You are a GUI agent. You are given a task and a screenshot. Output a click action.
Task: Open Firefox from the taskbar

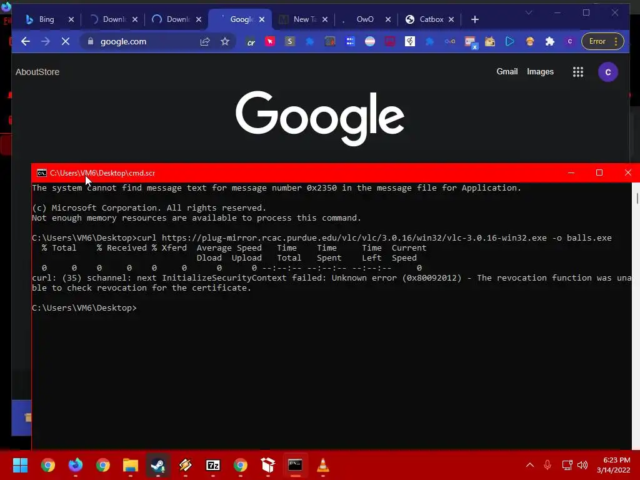(75, 465)
